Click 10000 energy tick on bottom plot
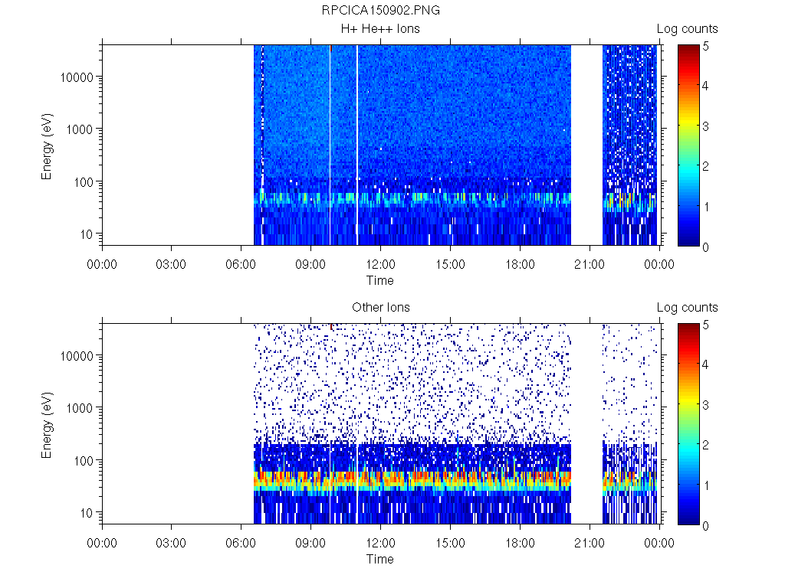Image resolution: width=785 pixels, height=588 pixels. [x=77, y=356]
